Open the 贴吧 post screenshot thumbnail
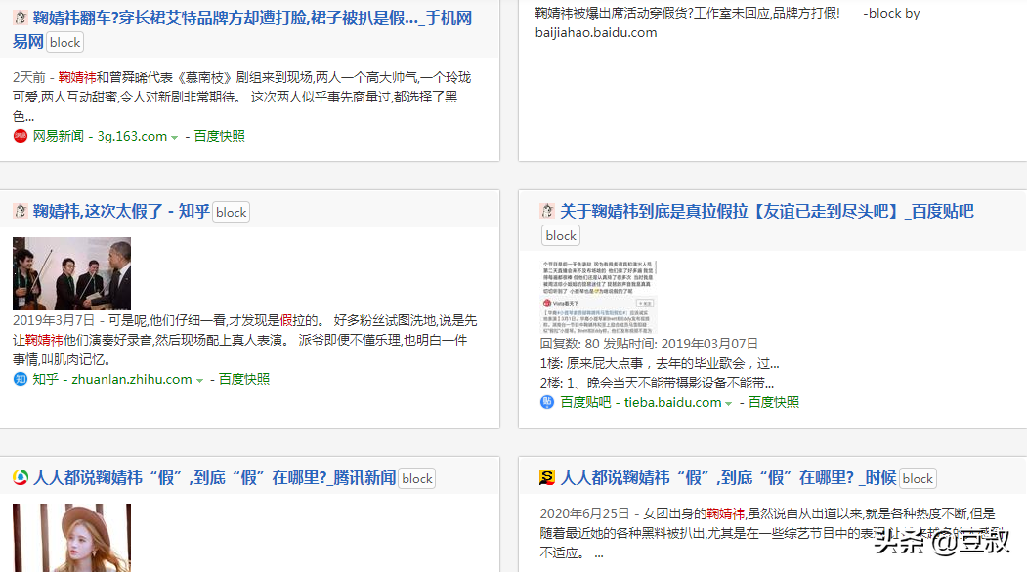 [598, 297]
